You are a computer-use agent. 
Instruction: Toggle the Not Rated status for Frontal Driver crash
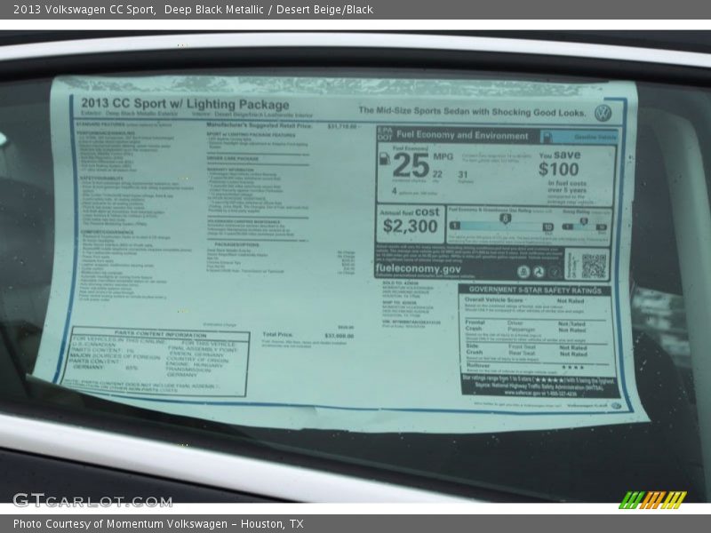(571, 322)
